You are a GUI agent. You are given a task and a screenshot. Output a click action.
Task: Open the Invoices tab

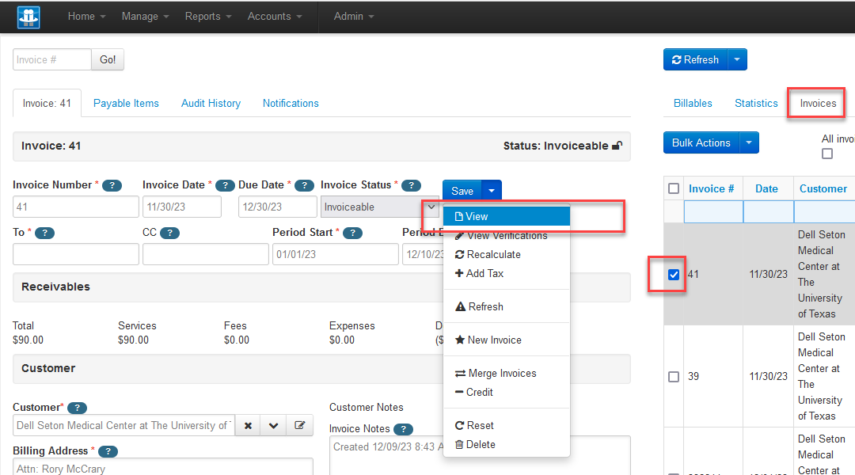coord(817,103)
